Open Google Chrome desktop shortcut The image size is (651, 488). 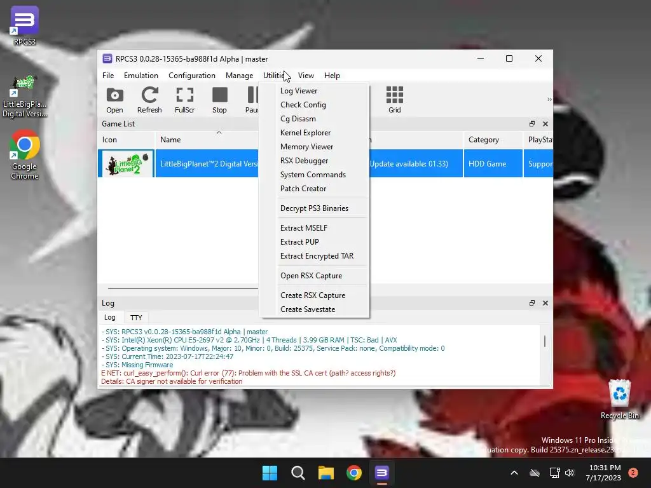click(25, 155)
